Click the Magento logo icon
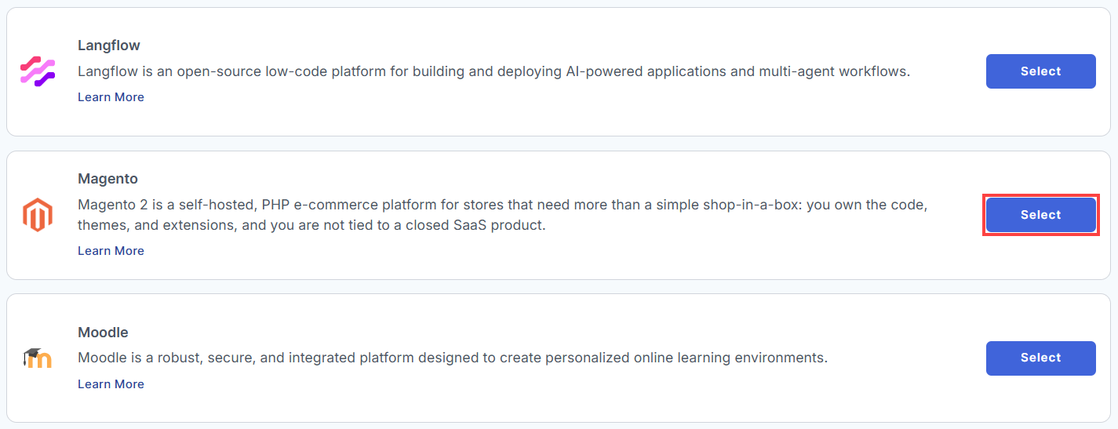 tap(37, 215)
